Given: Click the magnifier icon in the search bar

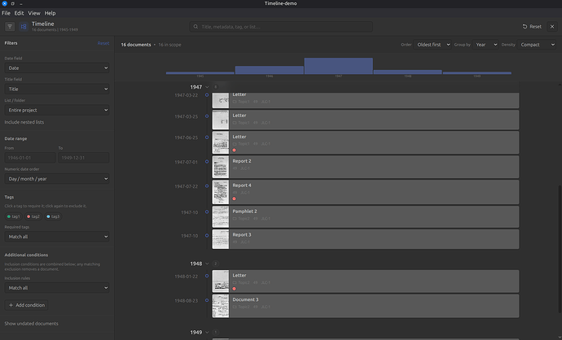Looking at the screenshot, I should coord(195,27).
